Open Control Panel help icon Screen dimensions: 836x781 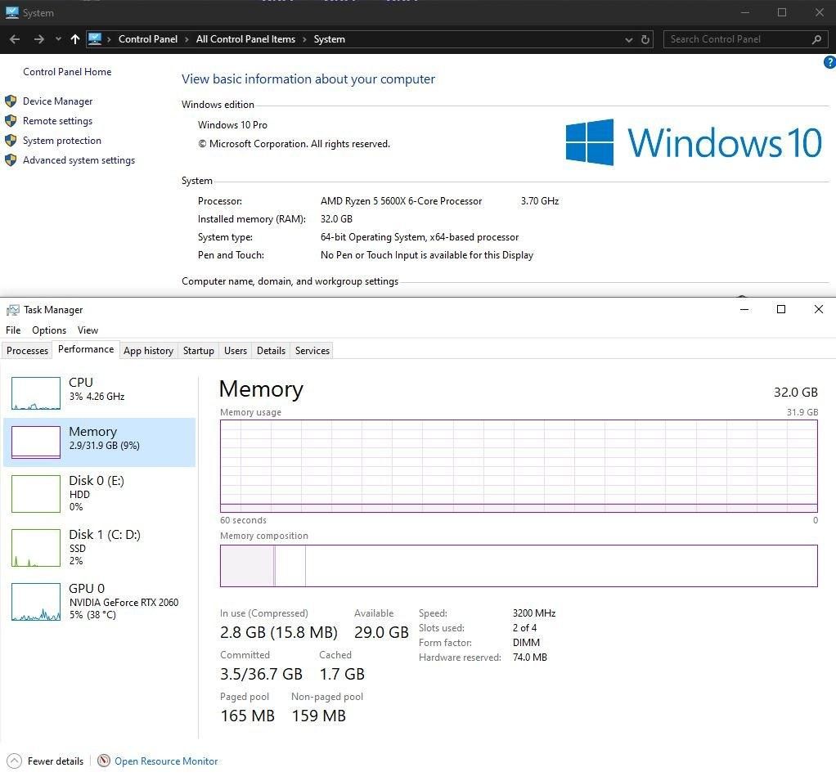[x=829, y=62]
